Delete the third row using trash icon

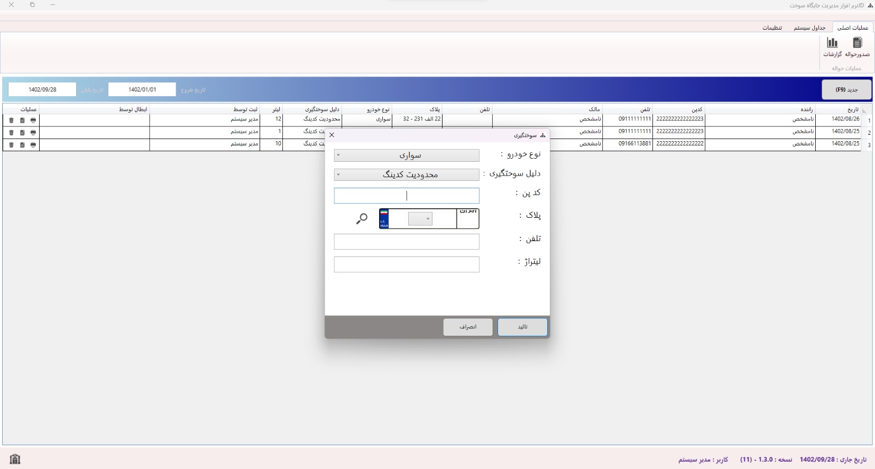(x=11, y=145)
